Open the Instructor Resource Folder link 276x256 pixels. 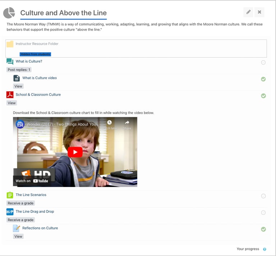coord(37,44)
